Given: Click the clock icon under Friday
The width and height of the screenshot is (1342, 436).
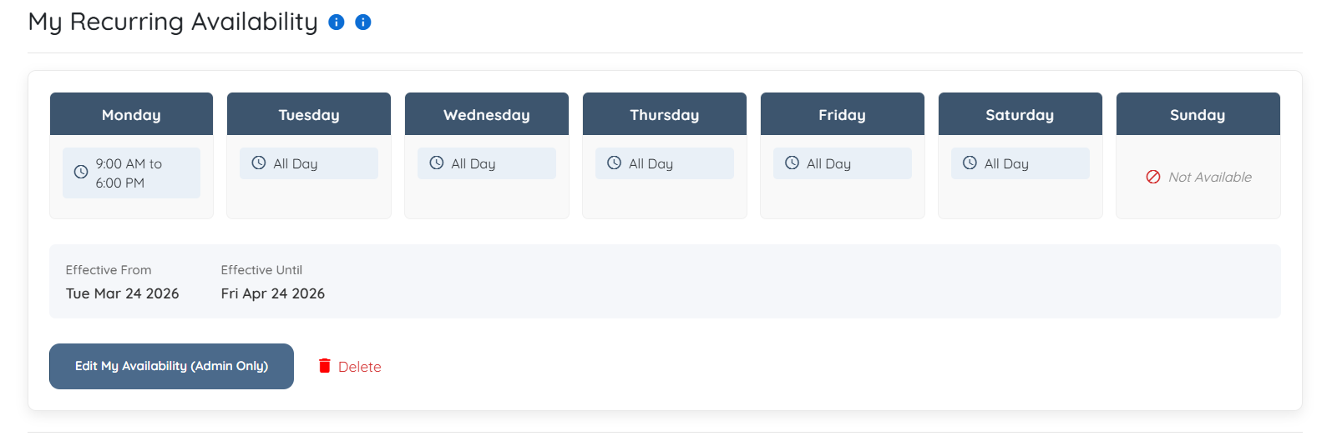Looking at the screenshot, I should (x=792, y=163).
